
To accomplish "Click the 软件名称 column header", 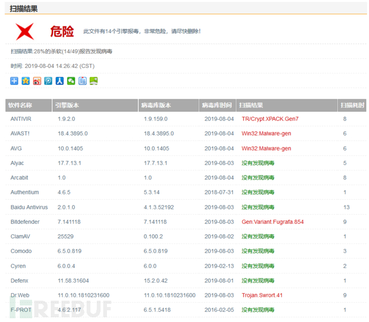I will tap(21, 105).
